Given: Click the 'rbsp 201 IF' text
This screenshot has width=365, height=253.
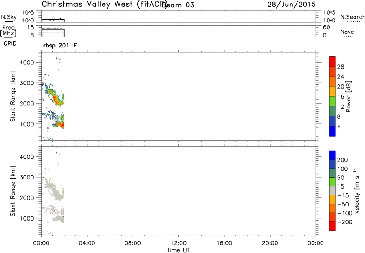Looking at the screenshot, I should (x=60, y=45).
